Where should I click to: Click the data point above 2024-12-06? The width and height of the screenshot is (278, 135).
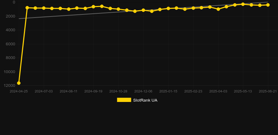(x=143, y=10)
